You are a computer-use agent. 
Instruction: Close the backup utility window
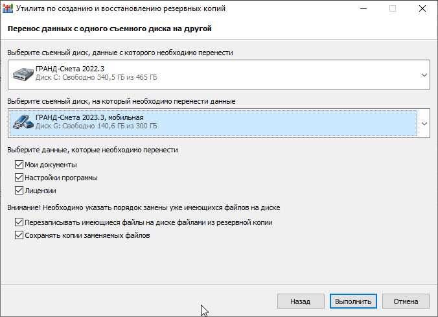[x=422, y=9]
